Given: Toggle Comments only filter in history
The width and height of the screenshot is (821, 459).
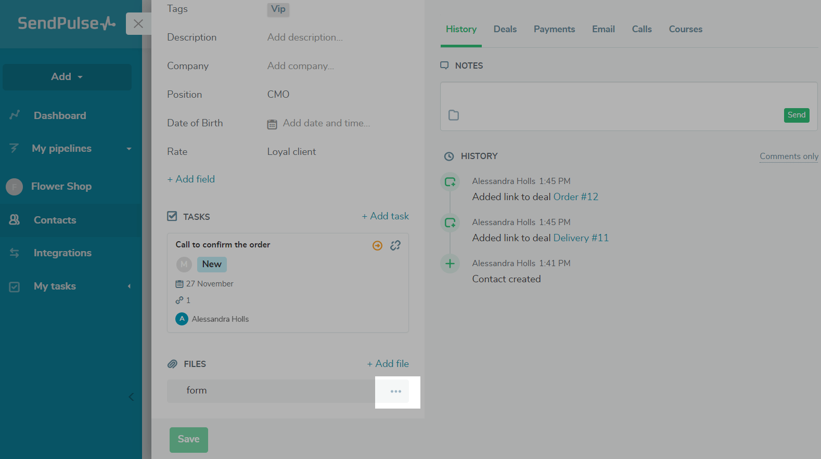Looking at the screenshot, I should (789, 156).
